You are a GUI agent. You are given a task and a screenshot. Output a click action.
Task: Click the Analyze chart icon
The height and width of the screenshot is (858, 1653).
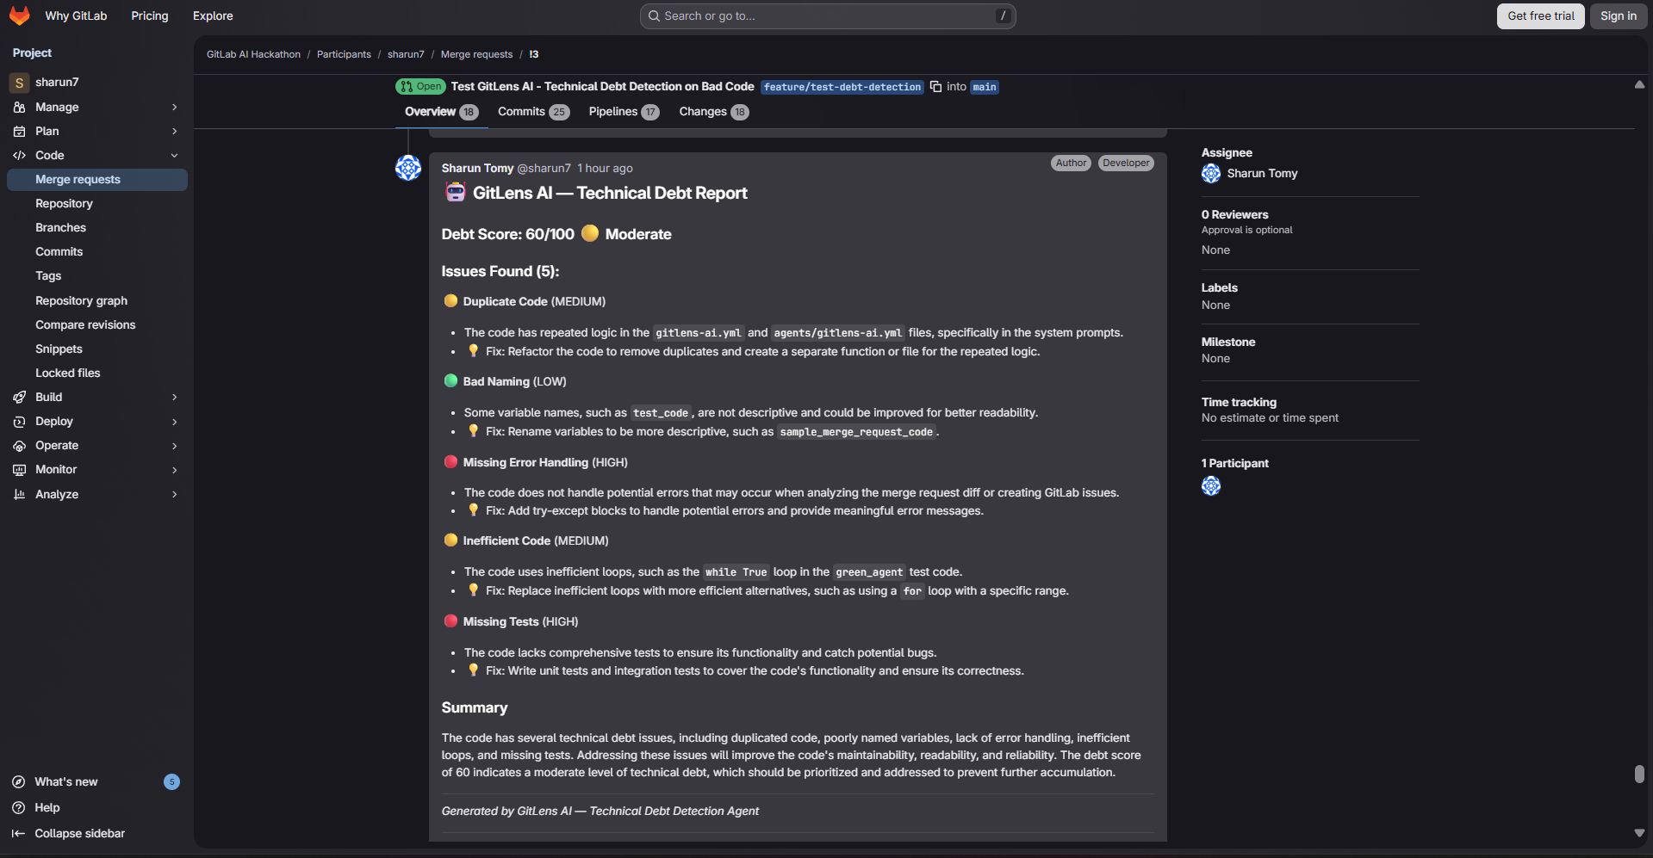tap(19, 495)
